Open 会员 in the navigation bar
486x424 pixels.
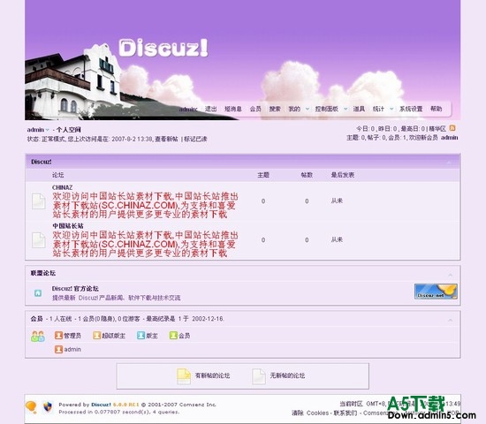coord(255,109)
